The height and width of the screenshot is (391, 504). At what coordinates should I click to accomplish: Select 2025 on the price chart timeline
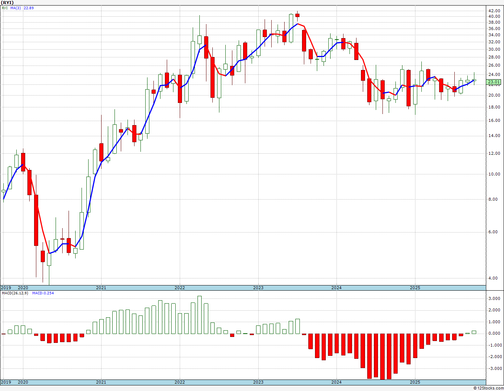(415, 288)
